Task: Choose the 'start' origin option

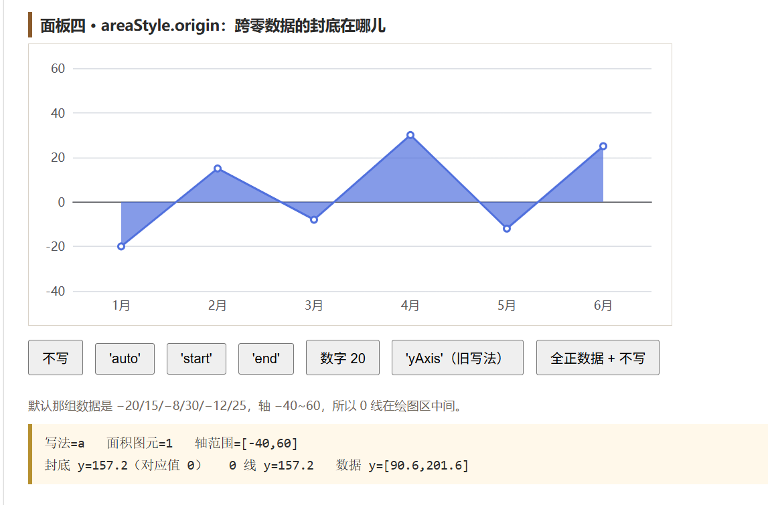Action: pyautogui.click(x=196, y=359)
